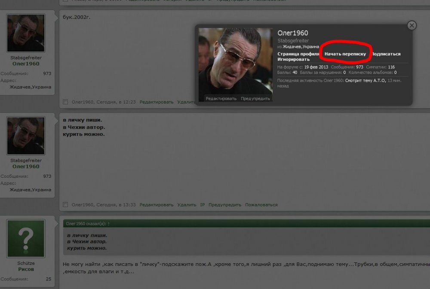430x289 pixels.
Task: Click Удалить on the 12:23 post
Action: 186,102
